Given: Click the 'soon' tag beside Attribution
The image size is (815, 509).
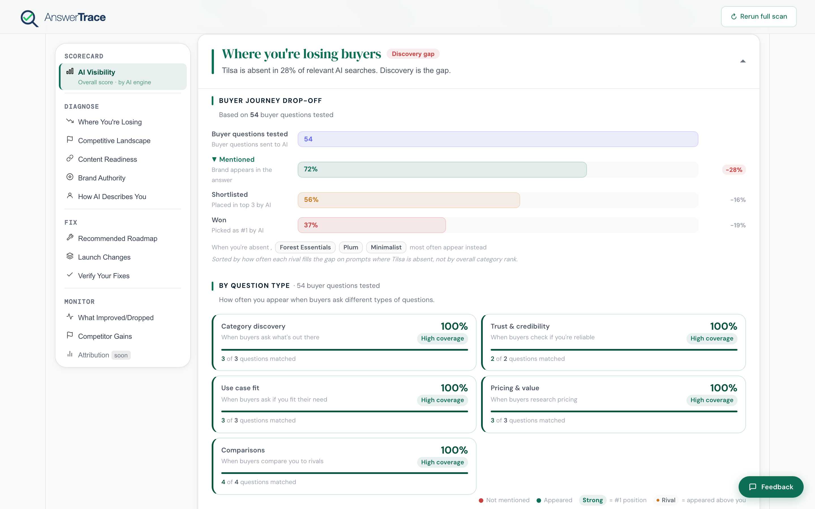Looking at the screenshot, I should (121, 355).
